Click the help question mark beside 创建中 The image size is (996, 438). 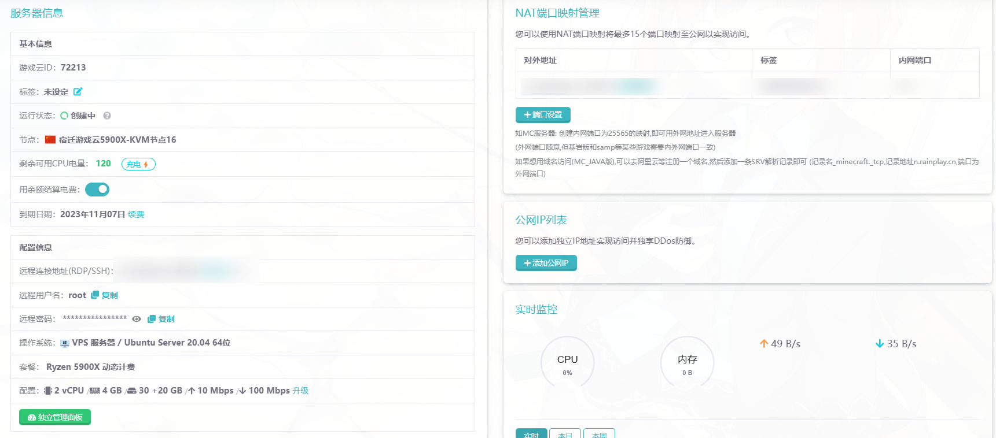pos(107,116)
